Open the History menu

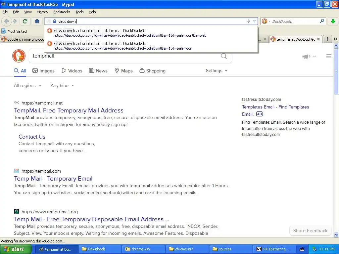pos(42,12)
